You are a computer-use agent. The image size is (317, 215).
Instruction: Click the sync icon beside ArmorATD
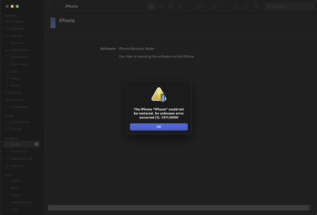pos(36,151)
